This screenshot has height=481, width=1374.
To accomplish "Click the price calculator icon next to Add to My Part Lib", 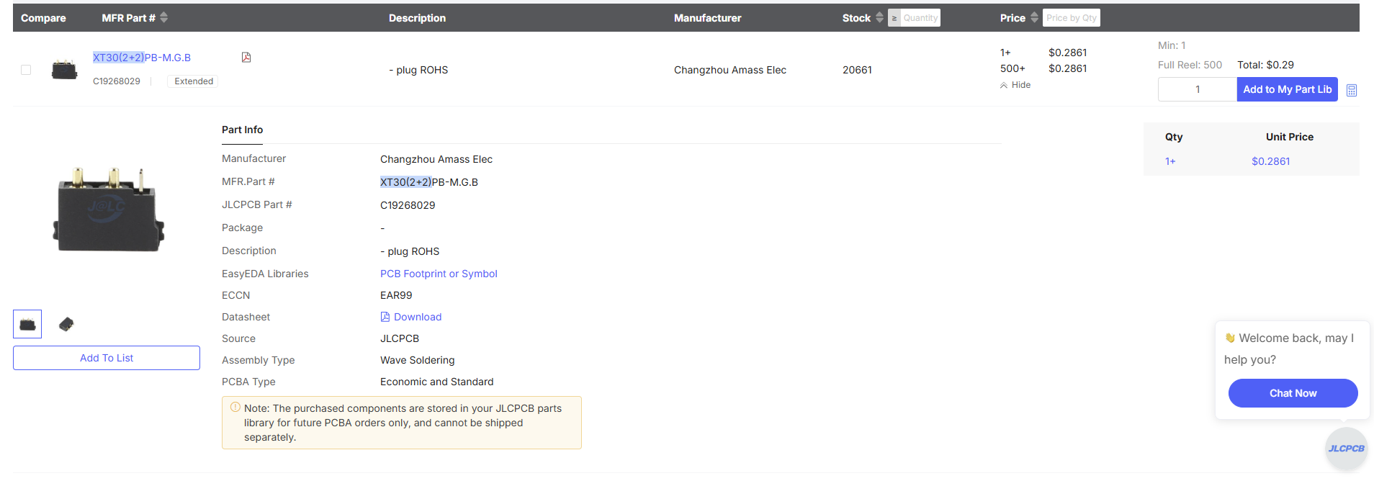I will 1352,90.
